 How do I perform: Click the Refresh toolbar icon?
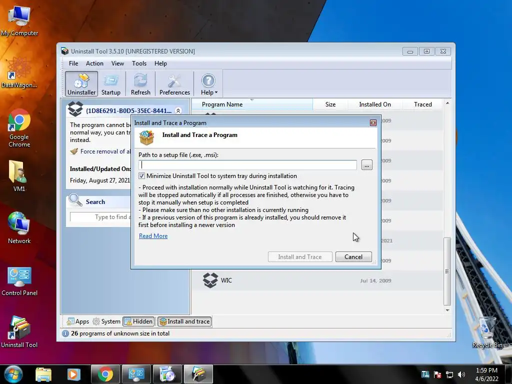(140, 83)
